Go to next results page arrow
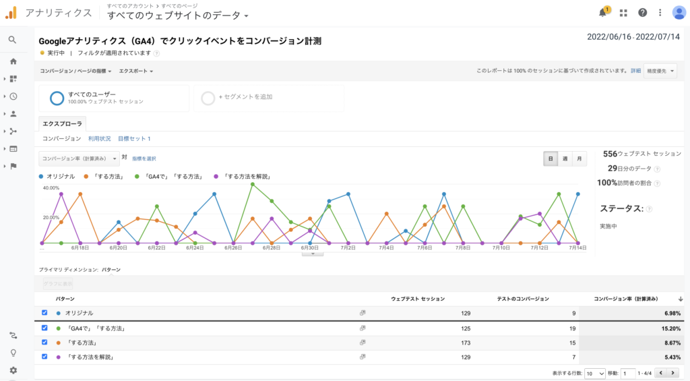The image size is (690, 381). pyautogui.click(x=673, y=373)
